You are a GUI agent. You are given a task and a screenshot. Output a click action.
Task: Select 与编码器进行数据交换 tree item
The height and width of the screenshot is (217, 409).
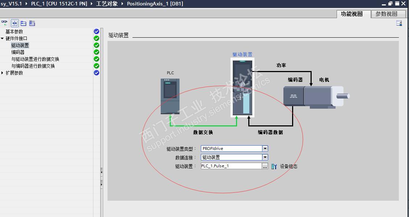33,66
